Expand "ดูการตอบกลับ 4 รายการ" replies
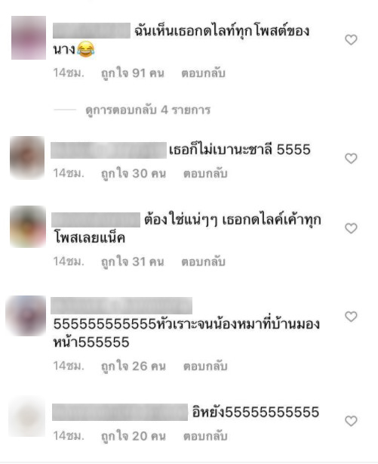This screenshot has width=378, height=464. point(148,110)
